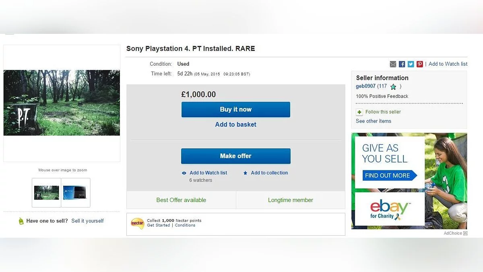Share listing via email icon
This screenshot has width=483, height=272.
(393, 64)
